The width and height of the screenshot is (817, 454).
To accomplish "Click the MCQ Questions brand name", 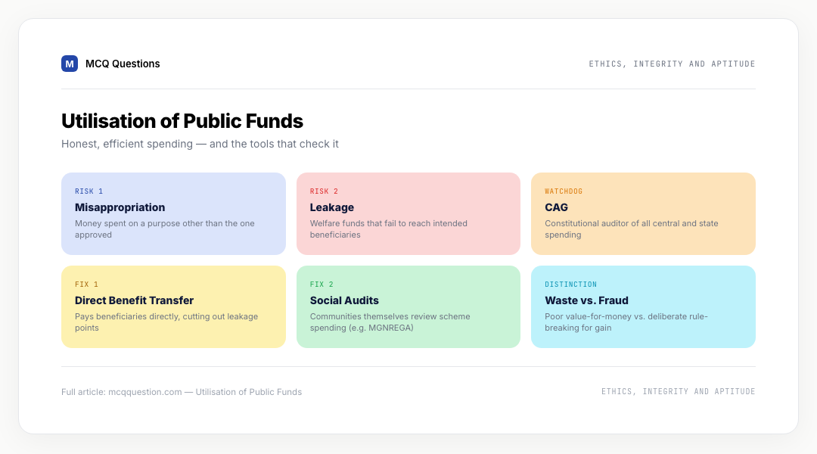I will [x=123, y=64].
